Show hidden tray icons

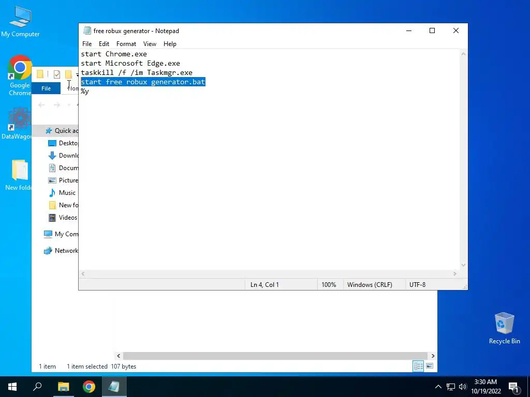438,387
